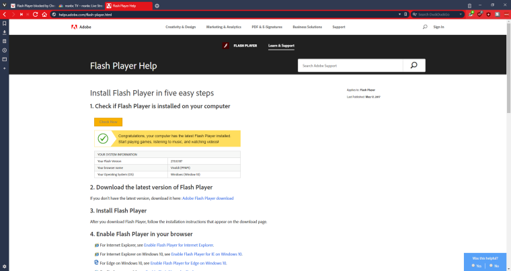Open the History panel clock icon
This screenshot has height=271, width=511.
pyautogui.click(x=4, y=50)
